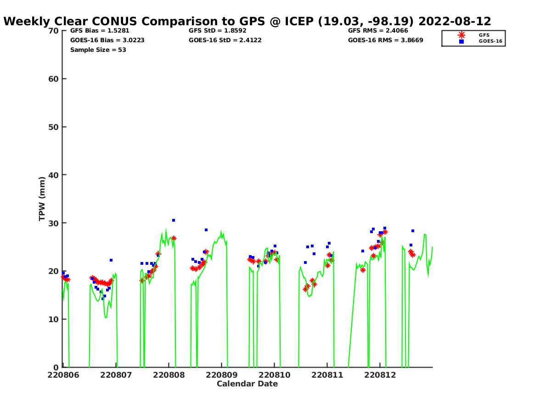The image size is (551, 413).
Task: Click the GOES-16 StD = 2.4122 annotation
Action: tap(225, 40)
